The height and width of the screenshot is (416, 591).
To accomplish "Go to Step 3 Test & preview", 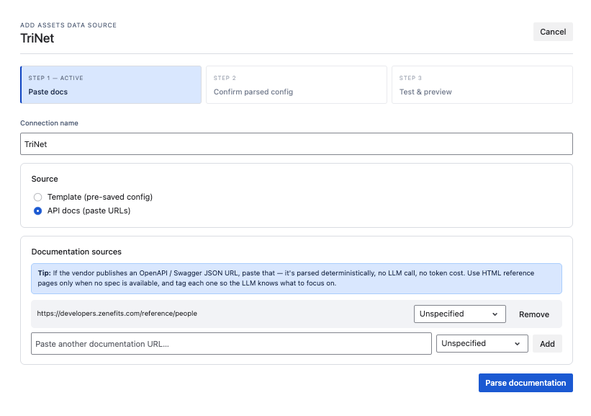I will coord(482,84).
